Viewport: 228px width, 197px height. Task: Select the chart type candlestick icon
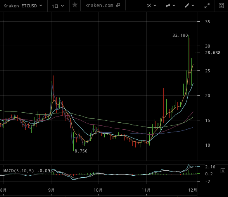[x=168, y=5]
